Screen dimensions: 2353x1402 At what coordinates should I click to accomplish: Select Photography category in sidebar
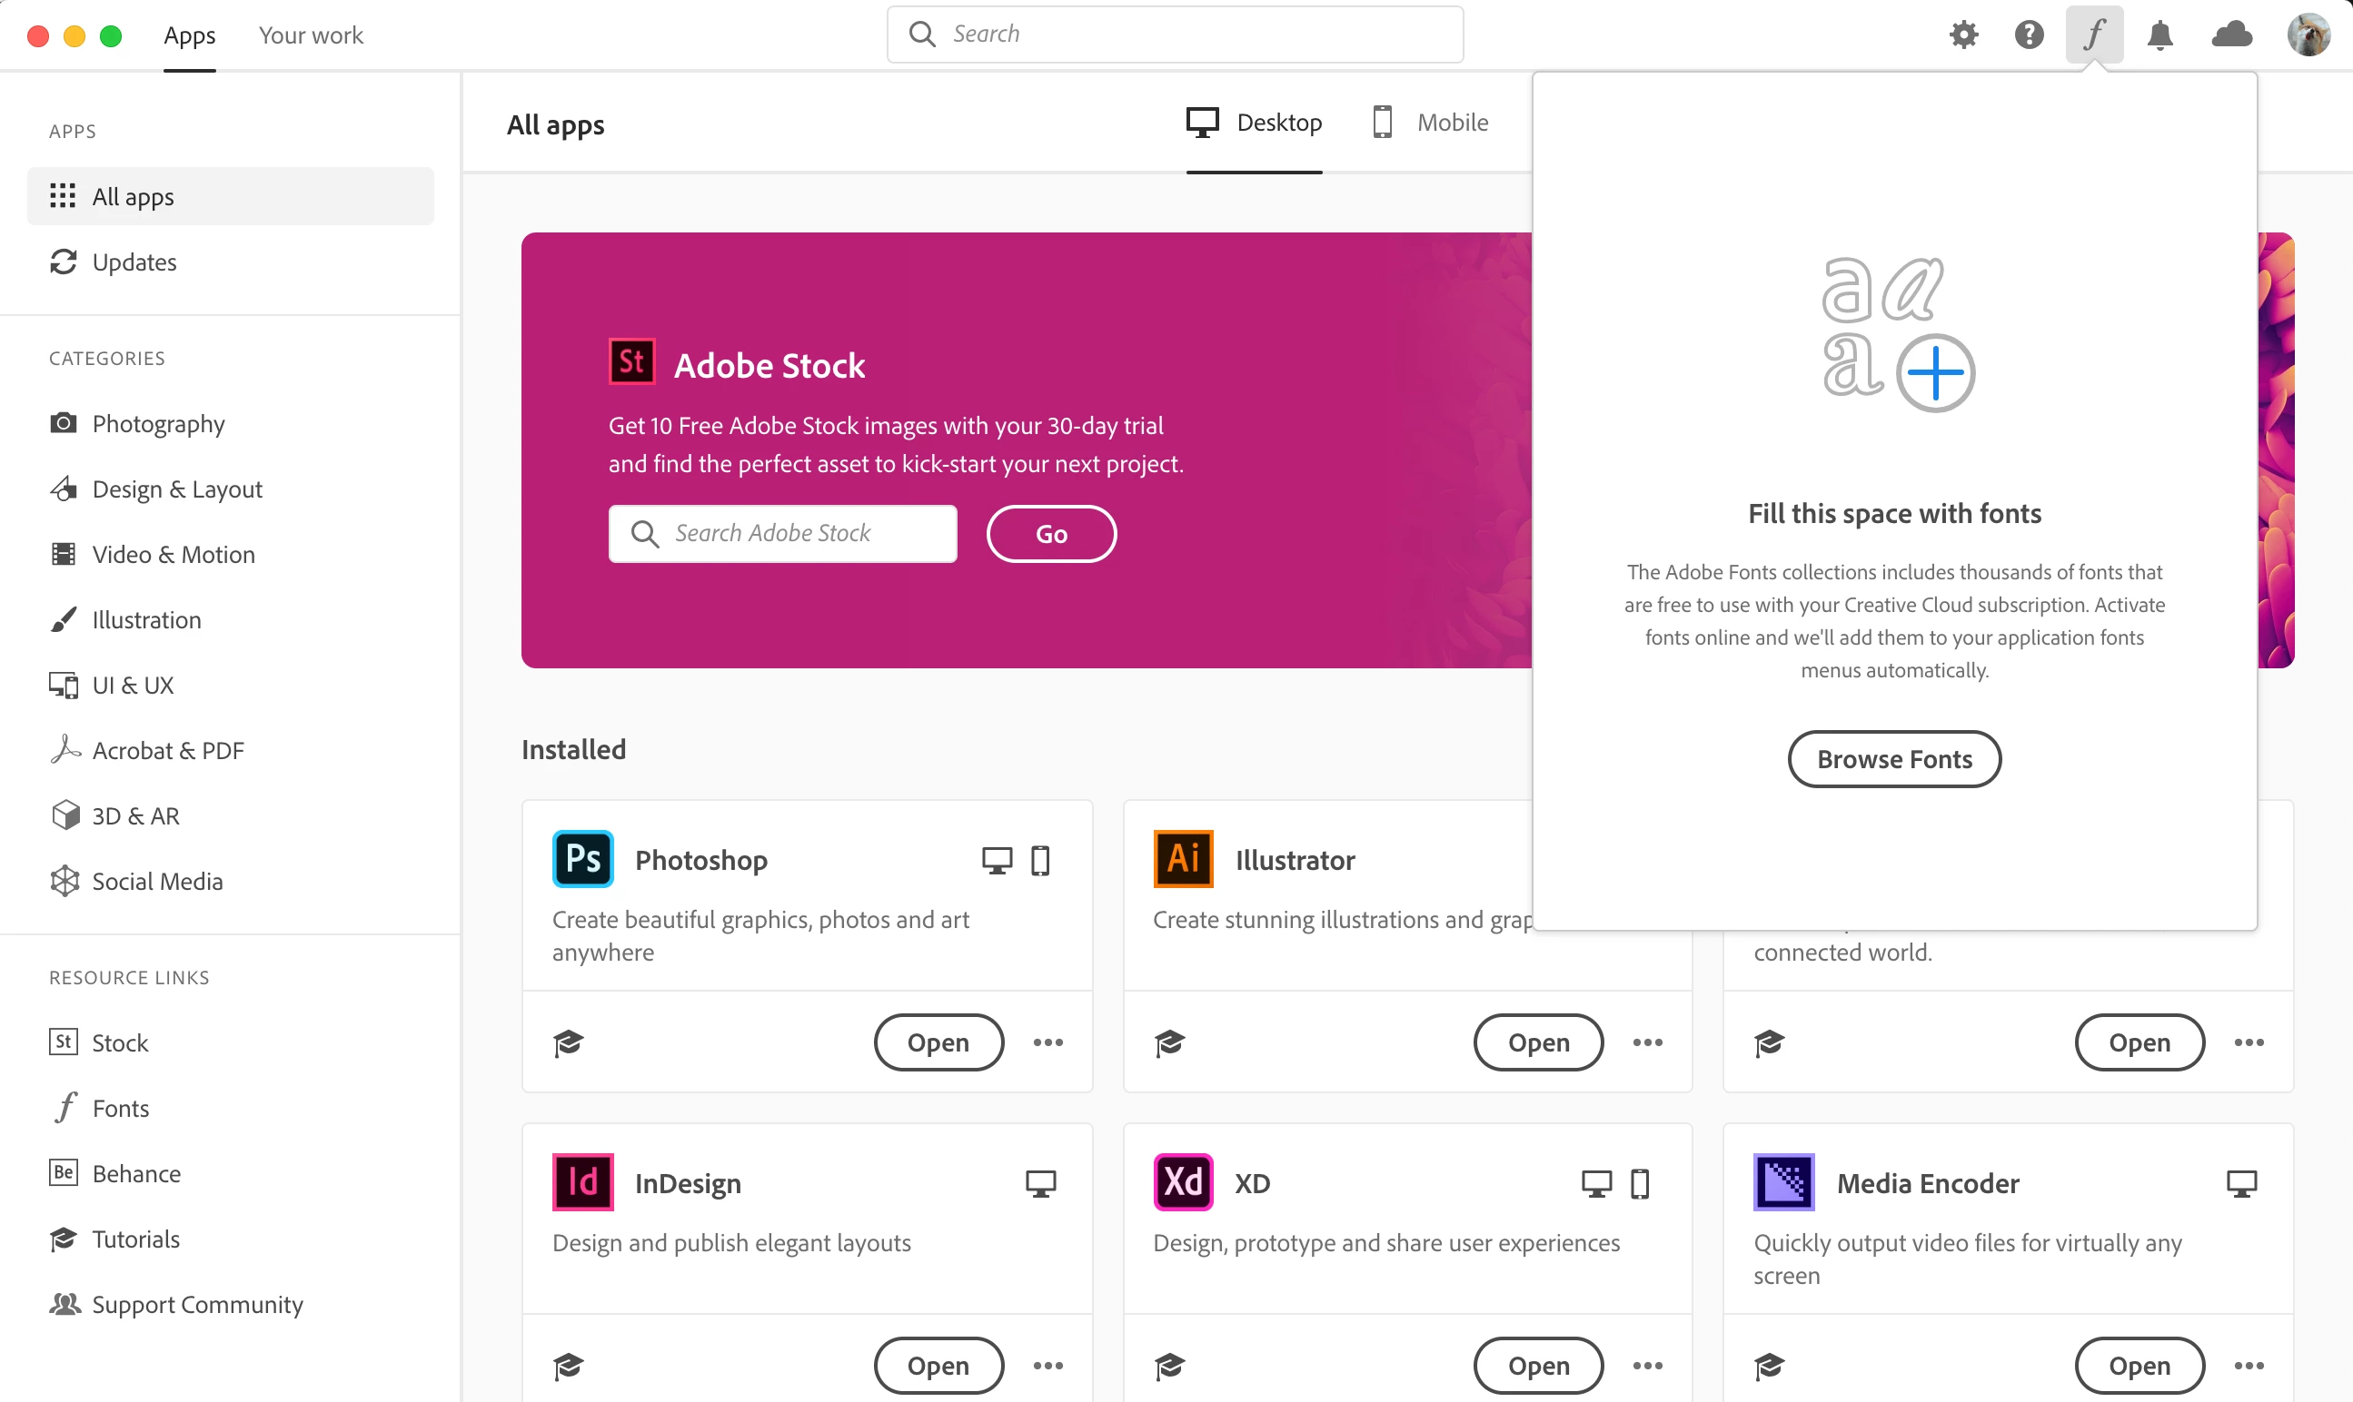click(x=158, y=423)
